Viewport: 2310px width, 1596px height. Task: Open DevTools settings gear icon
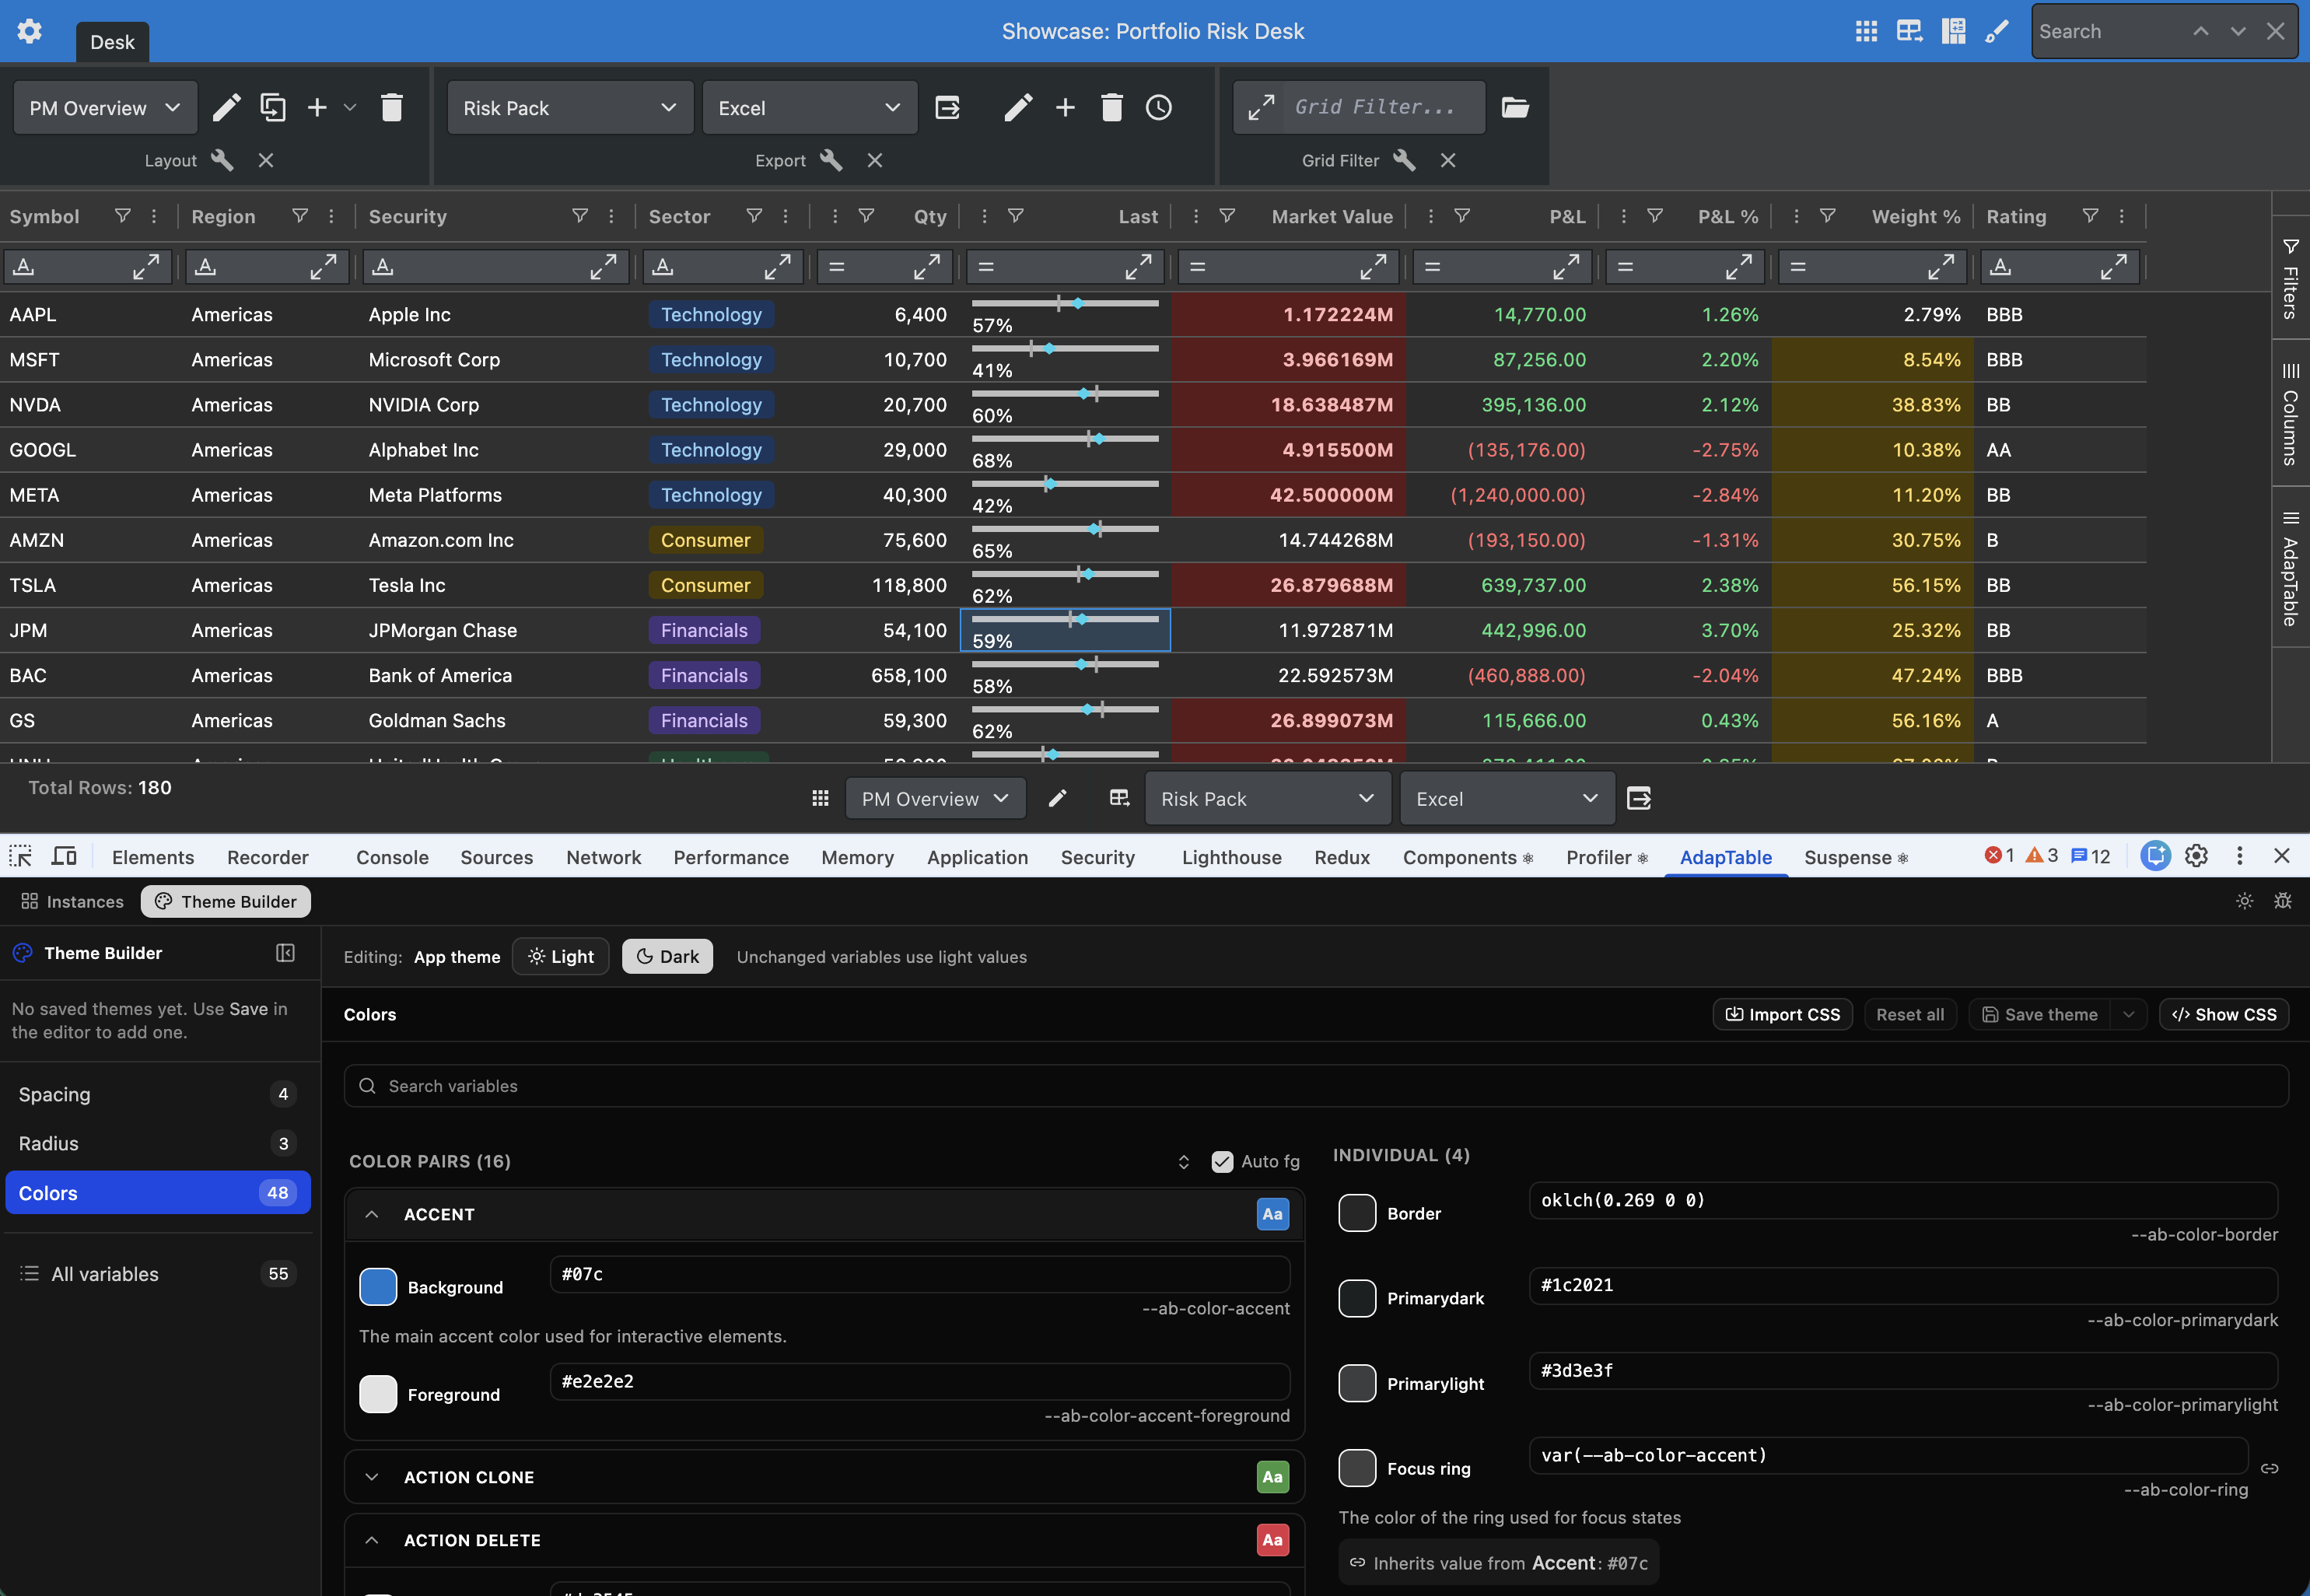(2196, 856)
